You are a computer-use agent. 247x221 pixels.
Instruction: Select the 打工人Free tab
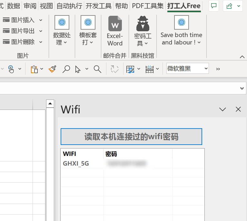coord(184,6)
